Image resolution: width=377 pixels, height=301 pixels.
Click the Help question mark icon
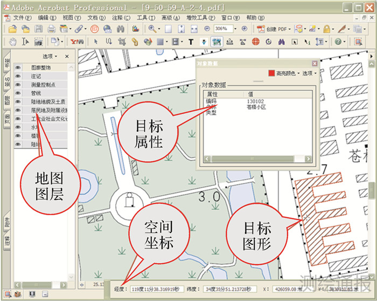(x=338, y=42)
